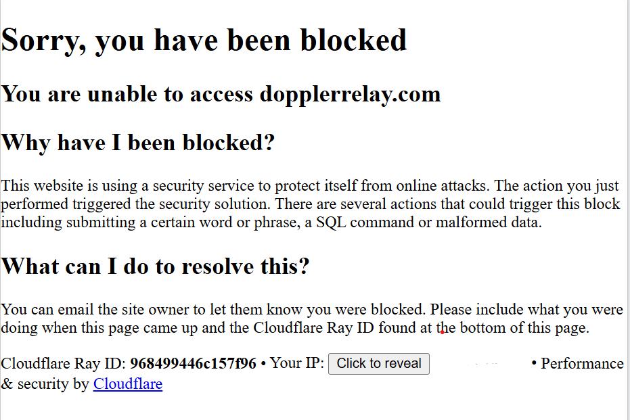Click the 'Cloudflare Ray ID:' label text

coord(63,364)
